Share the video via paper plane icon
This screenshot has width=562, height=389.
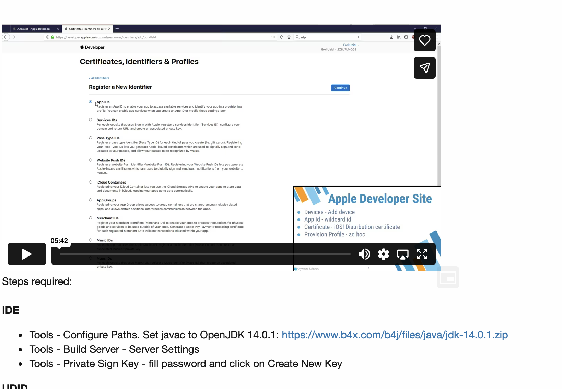(x=424, y=68)
